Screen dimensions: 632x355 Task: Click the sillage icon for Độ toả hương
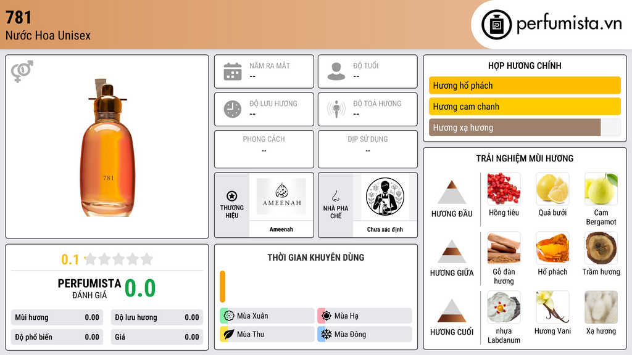coord(336,109)
